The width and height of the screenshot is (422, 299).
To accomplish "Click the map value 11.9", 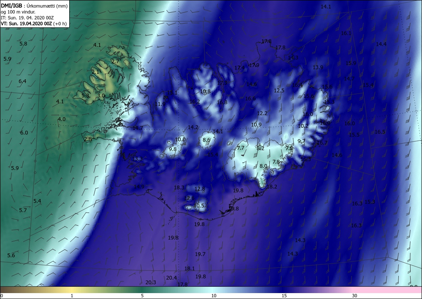I will tap(160, 104).
